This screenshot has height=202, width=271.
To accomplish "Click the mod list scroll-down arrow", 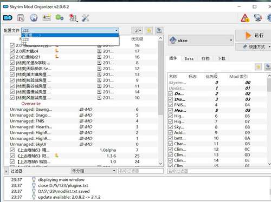I will click(160, 164).
